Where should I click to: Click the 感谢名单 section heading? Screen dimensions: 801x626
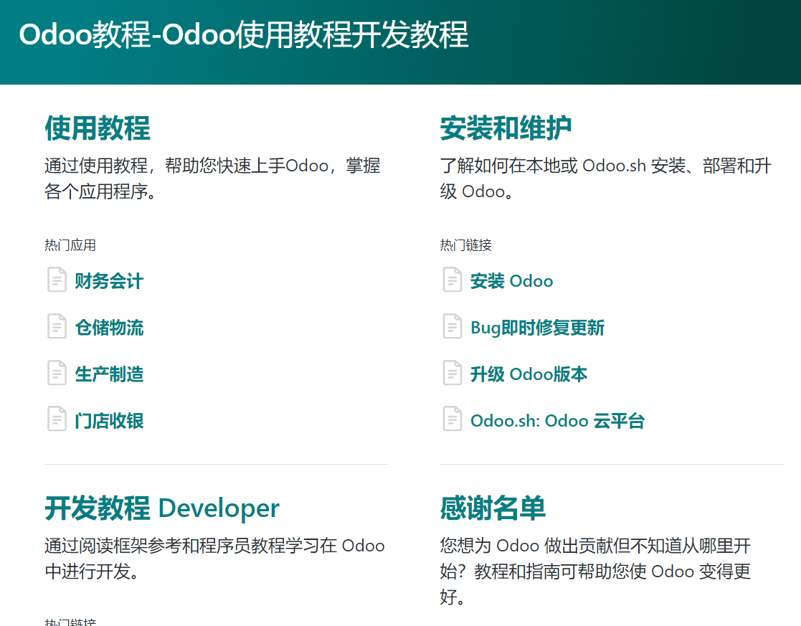[x=493, y=508]
